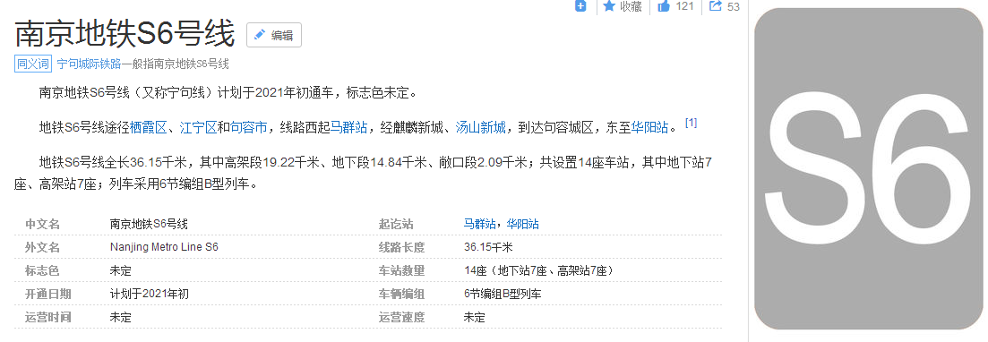
Task: Click the page title 南京地铁S6号线
Action: click(x=125, y=34)
